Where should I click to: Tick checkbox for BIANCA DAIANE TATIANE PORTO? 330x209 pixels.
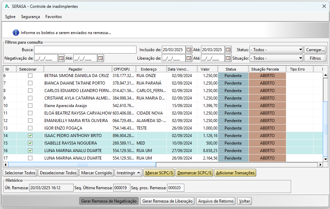click(x=30, y=83)
